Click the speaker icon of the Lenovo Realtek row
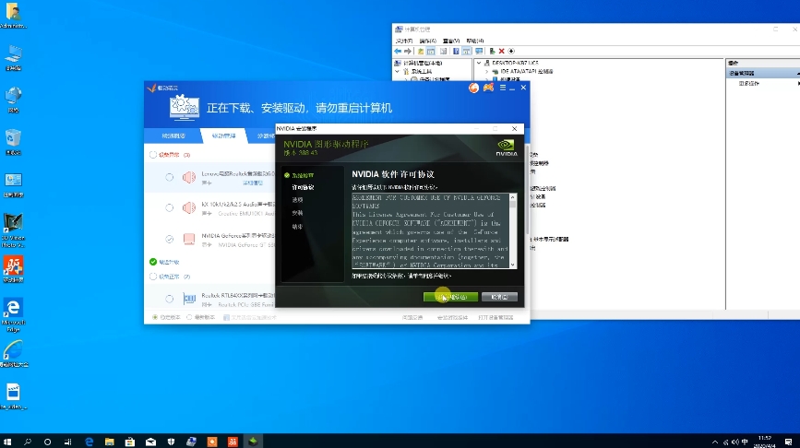Viewport: 800px width, 448px height. 189,177
